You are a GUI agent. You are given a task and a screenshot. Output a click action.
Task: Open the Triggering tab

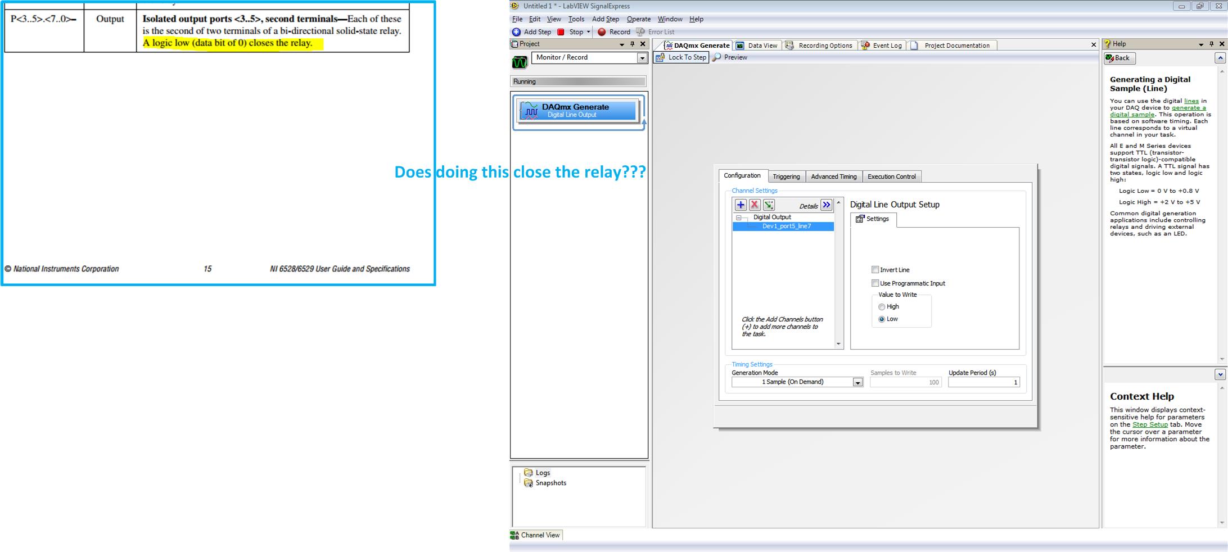coord(785,177)
